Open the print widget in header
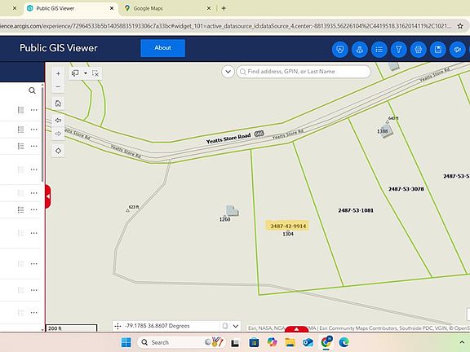 click(419, 50)
